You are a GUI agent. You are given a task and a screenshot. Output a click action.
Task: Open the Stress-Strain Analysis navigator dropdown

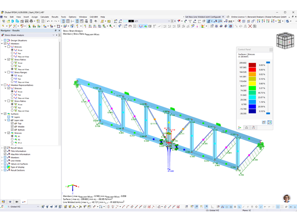54,35
